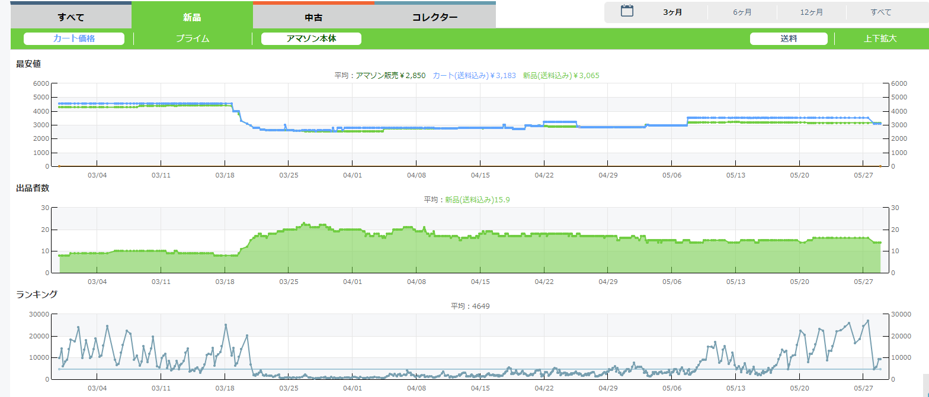929x397 pixels.
Task: Select the 6ヶ月 time range
Action: [x=742, y=12]
